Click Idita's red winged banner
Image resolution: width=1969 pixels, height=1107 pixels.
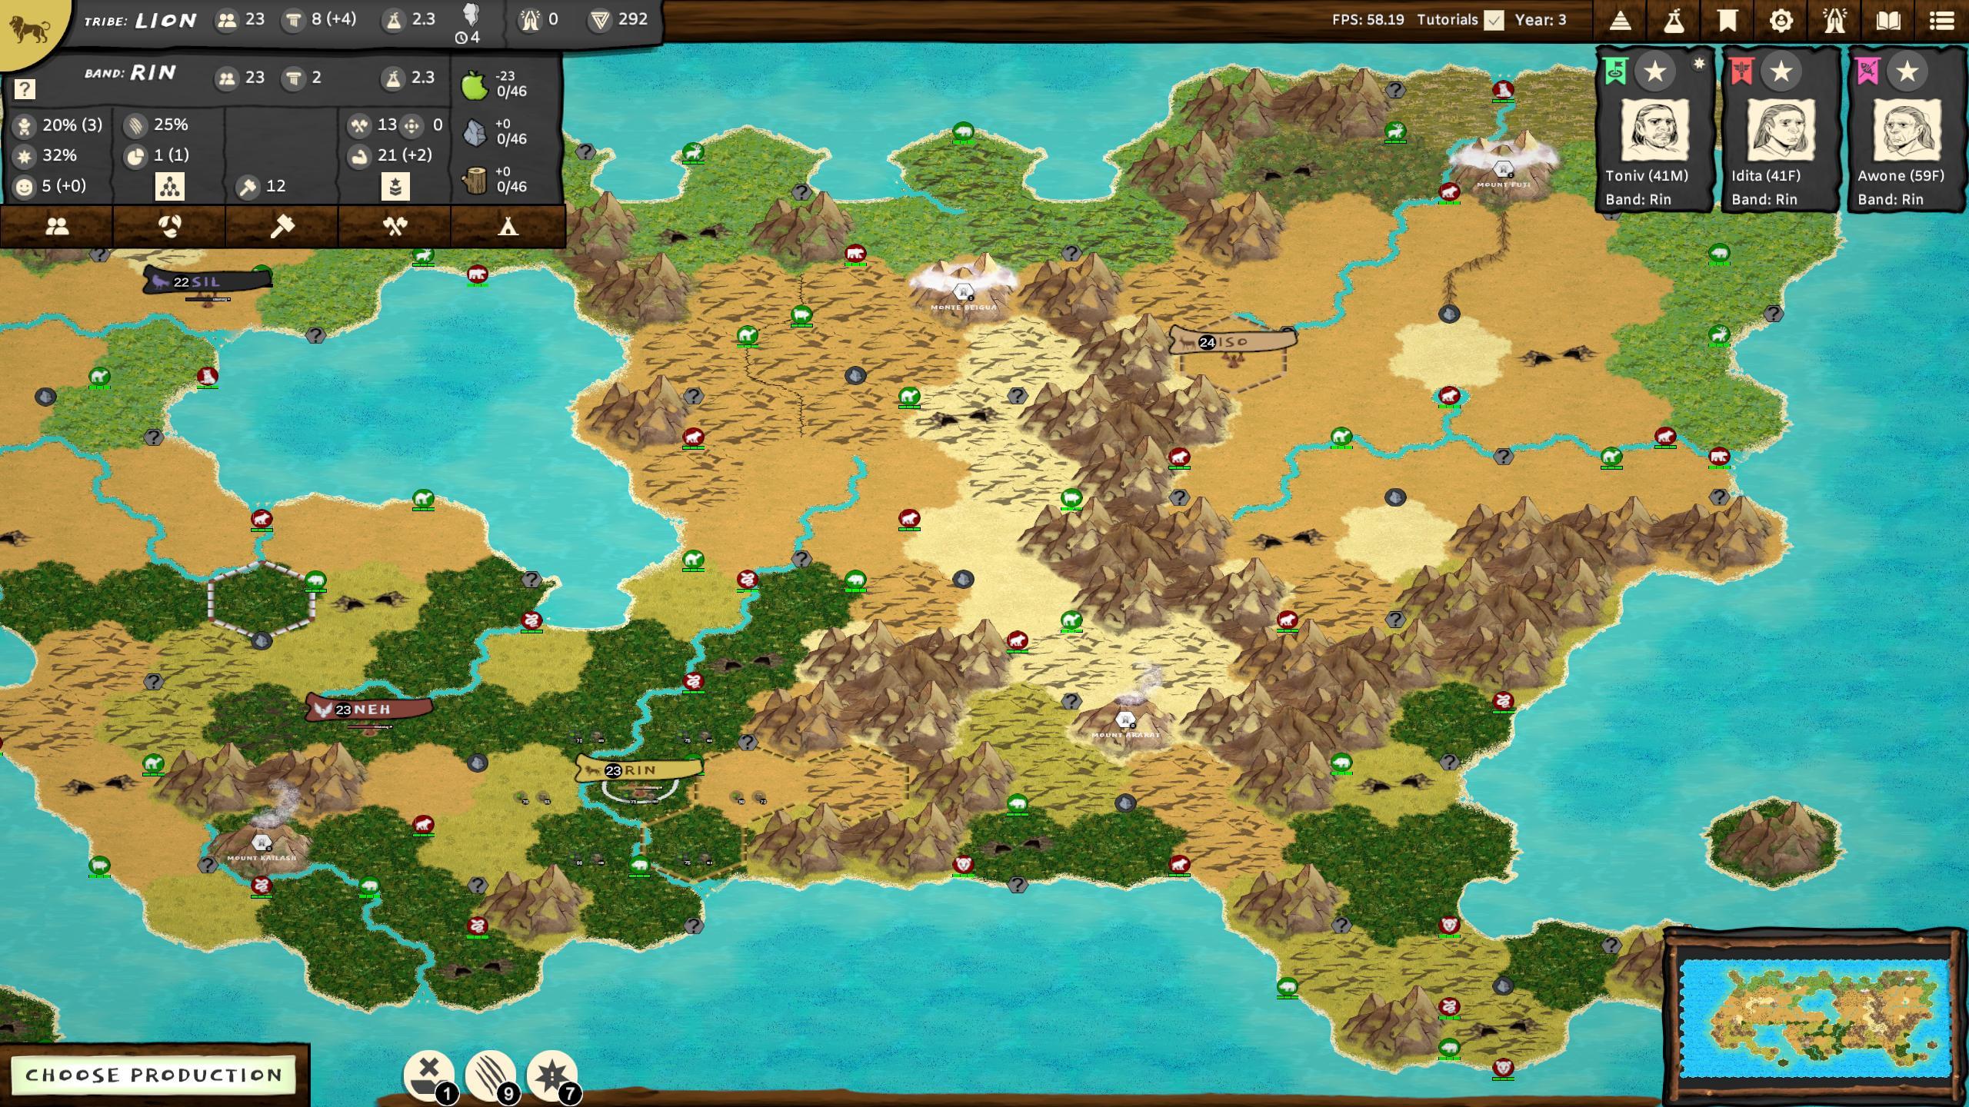tap(1742, 72)
